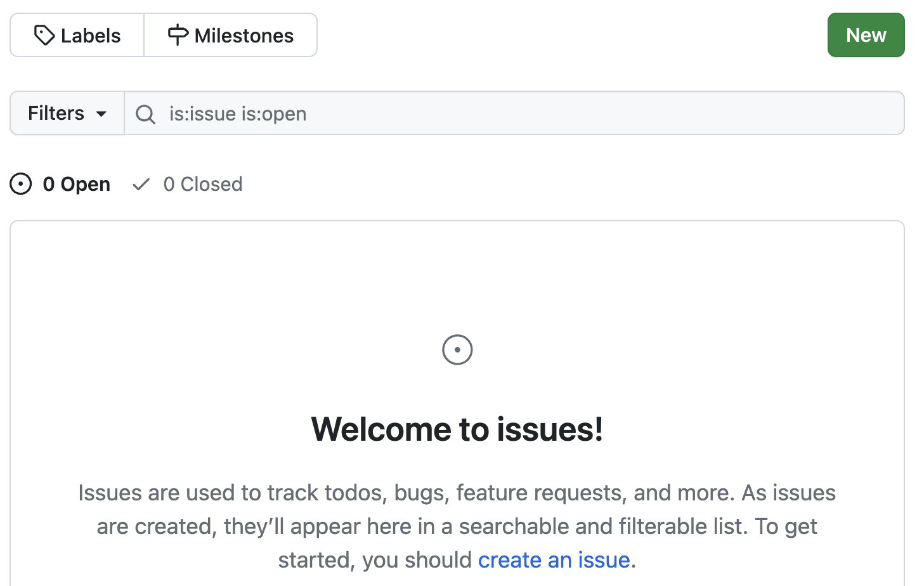Click the issues description paragraph
Viewport: 917px width, 586px height.
[457, 526]
